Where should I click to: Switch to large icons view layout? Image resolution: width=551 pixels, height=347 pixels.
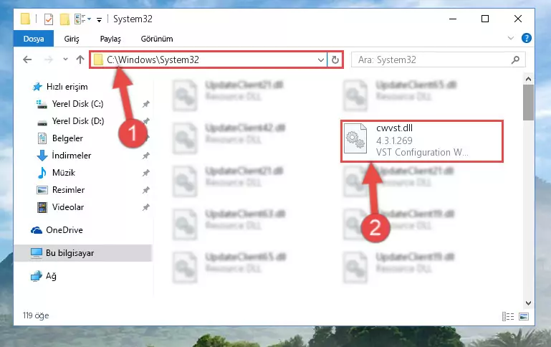(x=524, y=316)
